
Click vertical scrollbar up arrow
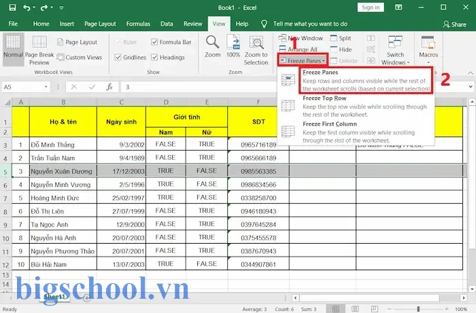click(472, 102)
